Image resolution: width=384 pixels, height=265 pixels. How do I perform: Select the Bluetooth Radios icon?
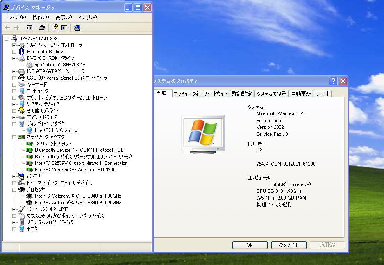pyautogui.click(x=22, y=51)
